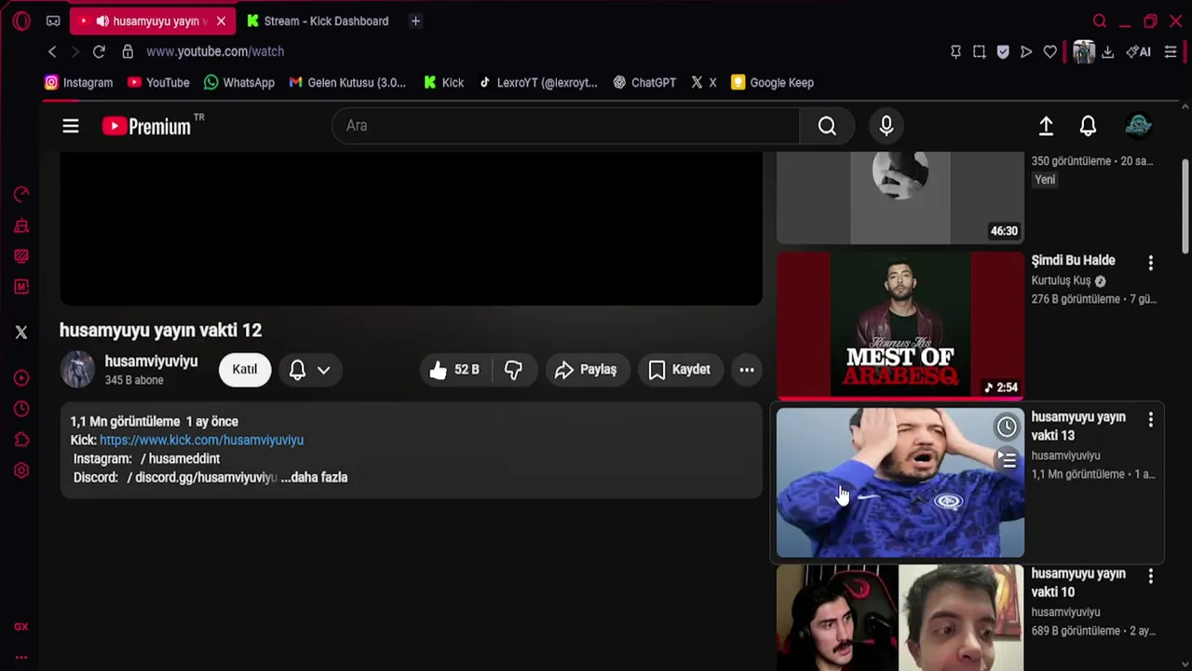
Task: Open the sidebar player icon
Action: coord(21,378)
